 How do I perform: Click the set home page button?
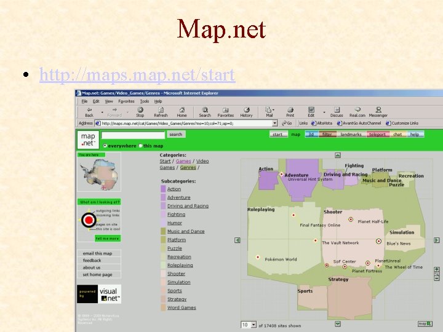[99, 274]
